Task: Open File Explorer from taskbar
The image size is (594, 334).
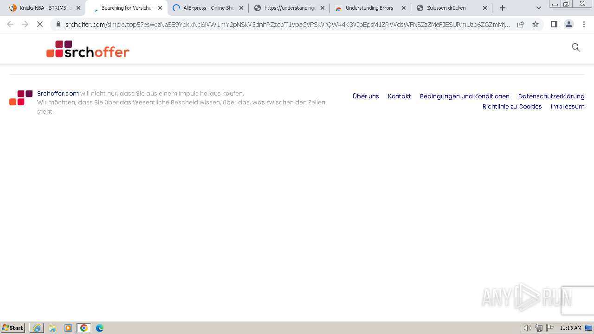Action: [52, 328]
